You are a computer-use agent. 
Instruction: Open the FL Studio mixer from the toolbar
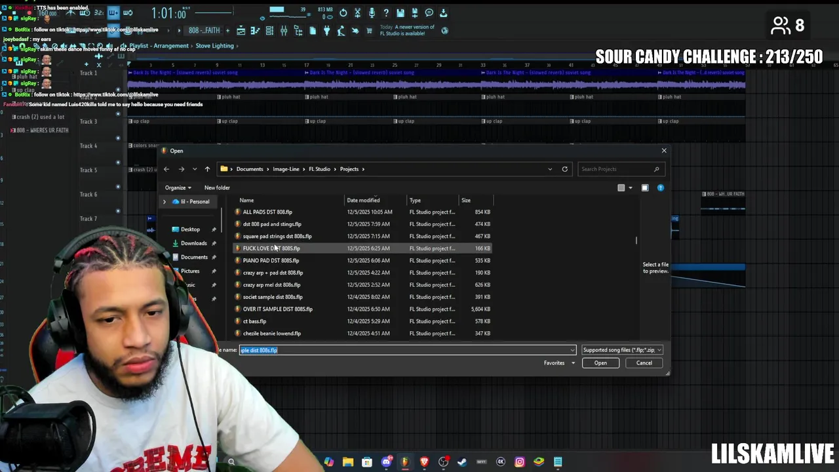point(284,30)
